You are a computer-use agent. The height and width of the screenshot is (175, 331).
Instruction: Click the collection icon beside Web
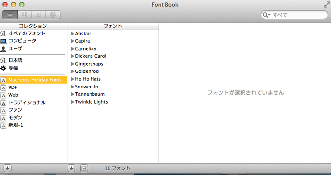pos(3,95)
